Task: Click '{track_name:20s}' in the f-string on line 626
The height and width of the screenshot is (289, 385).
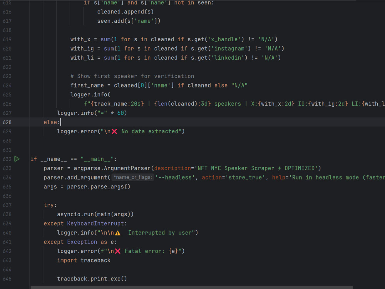Action: pos(117,104)
